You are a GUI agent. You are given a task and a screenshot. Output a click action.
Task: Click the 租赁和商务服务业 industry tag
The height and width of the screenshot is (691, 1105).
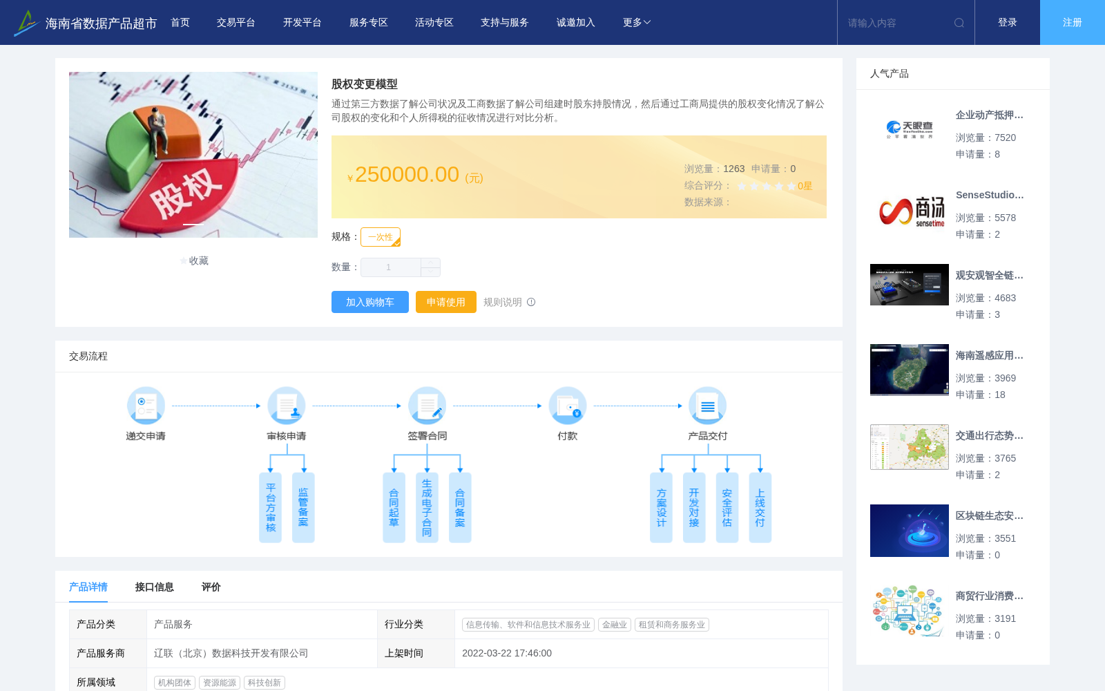click(672, 625)
